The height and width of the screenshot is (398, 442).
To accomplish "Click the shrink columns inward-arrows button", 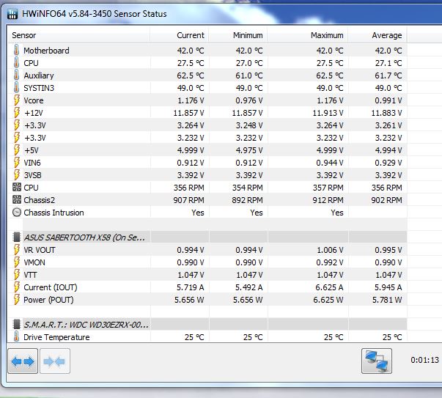I will pos(55,361).
